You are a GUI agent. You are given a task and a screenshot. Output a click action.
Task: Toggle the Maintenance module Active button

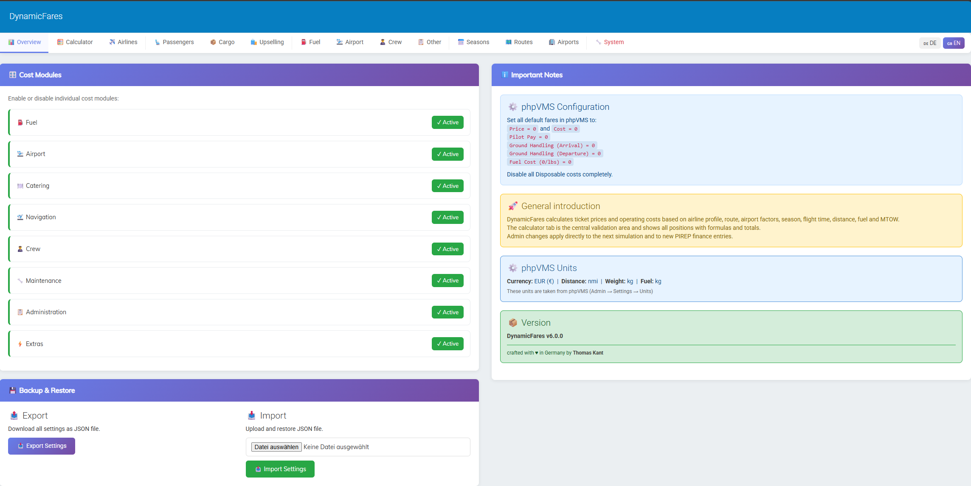click(x=448, y=280)
